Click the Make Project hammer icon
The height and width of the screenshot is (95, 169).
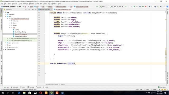pyautogui.click(x=97, y=7)
